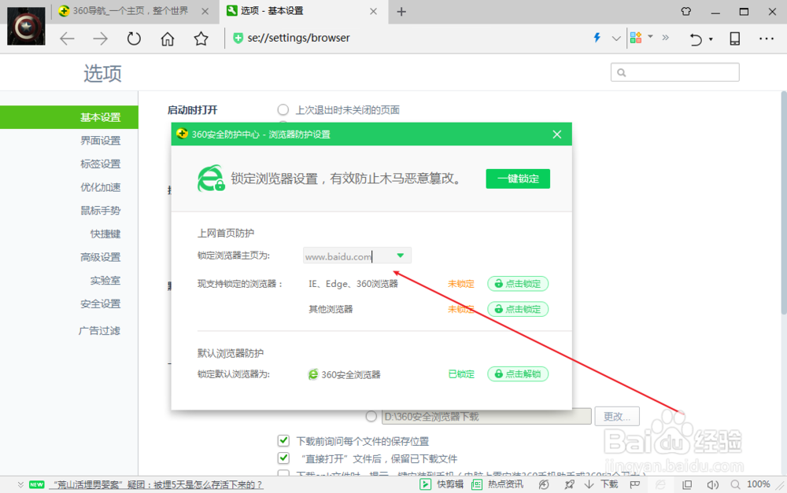This screenshot has width=787, height=493.
Task: Open the undo closed tab dropdown arrow
Action: [711, 39]
